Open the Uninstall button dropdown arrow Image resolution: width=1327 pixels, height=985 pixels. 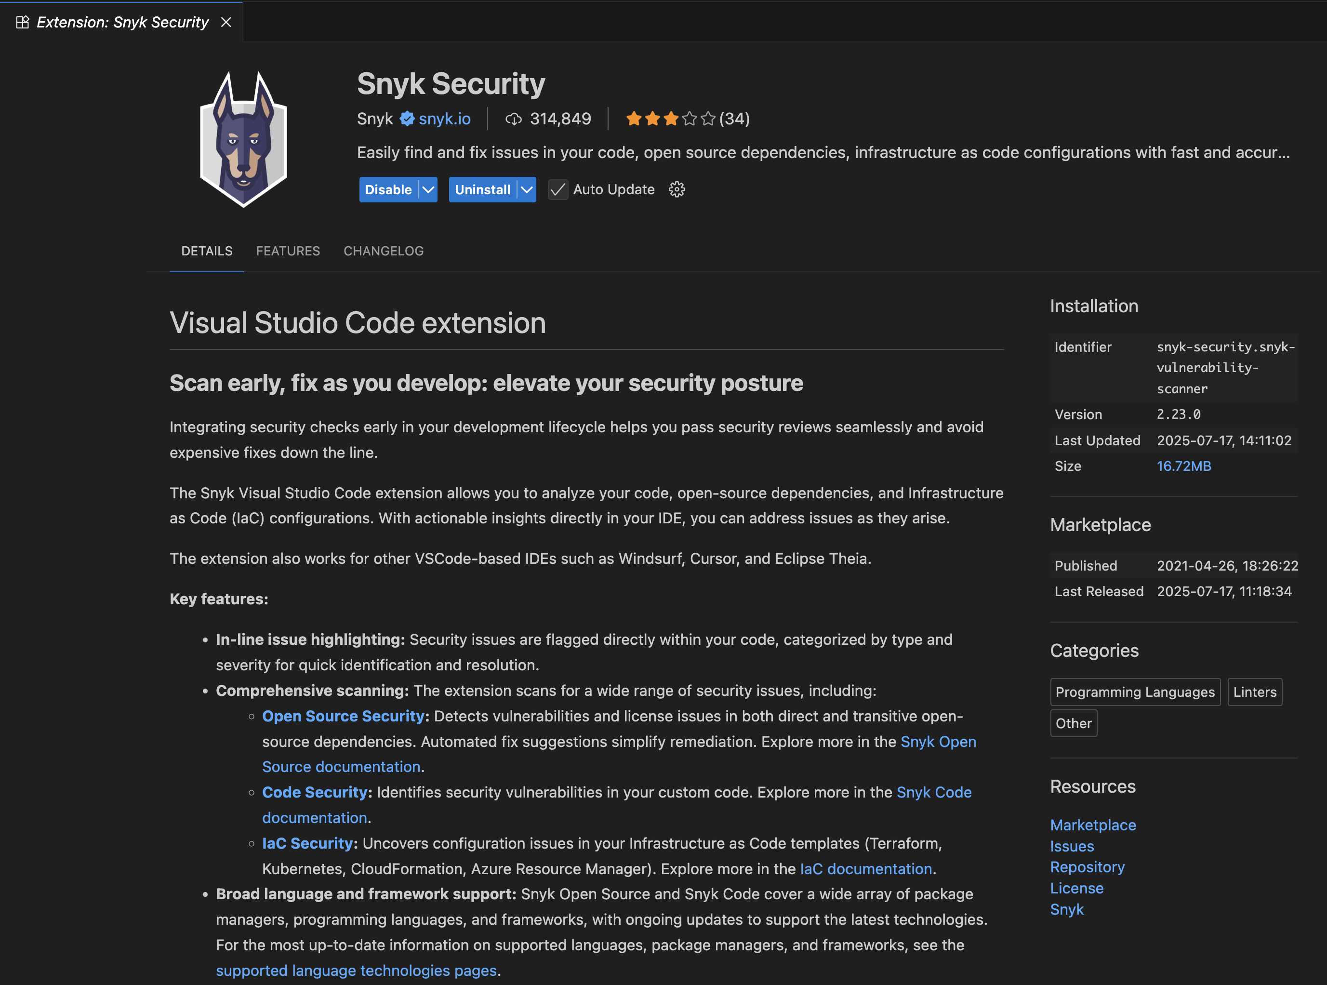pyautogui.click(x=526, y=189)
